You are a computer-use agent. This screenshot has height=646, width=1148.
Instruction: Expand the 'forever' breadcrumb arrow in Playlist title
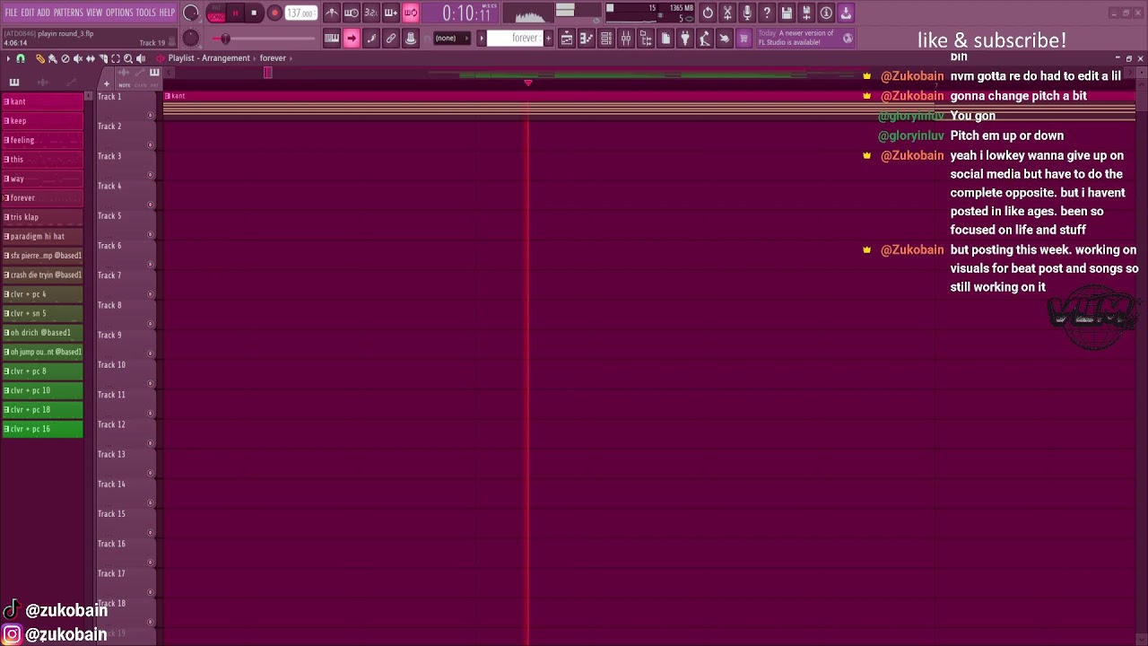pyautogui.click(x=291, y=58)
